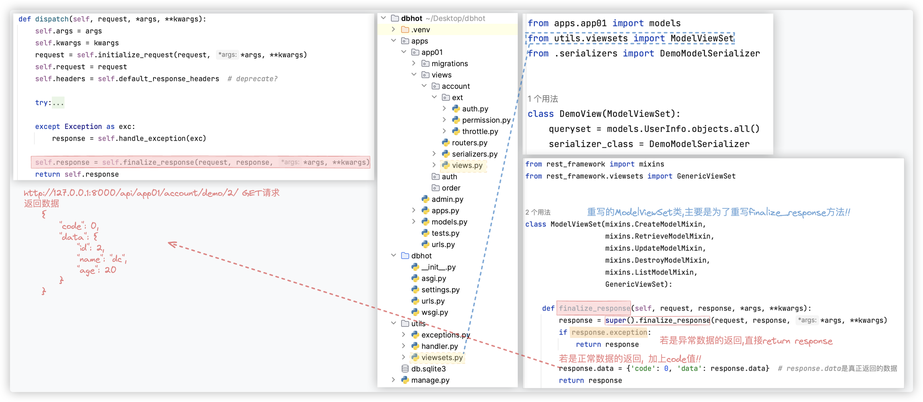
Task: Click the migrations package folder icon
Action: pos(425,63)
